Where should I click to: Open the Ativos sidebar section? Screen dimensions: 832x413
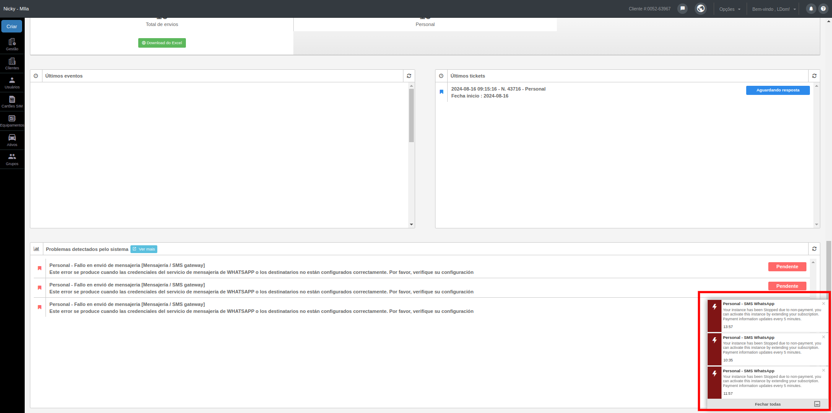point(12,140)
